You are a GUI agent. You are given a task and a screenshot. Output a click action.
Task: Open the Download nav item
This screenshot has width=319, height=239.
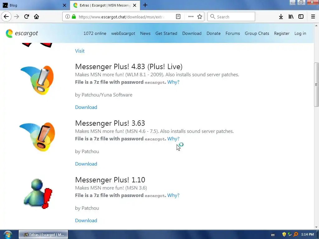pos(192,33)
